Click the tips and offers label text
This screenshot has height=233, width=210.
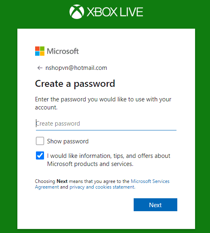click(x=109, y=160)
